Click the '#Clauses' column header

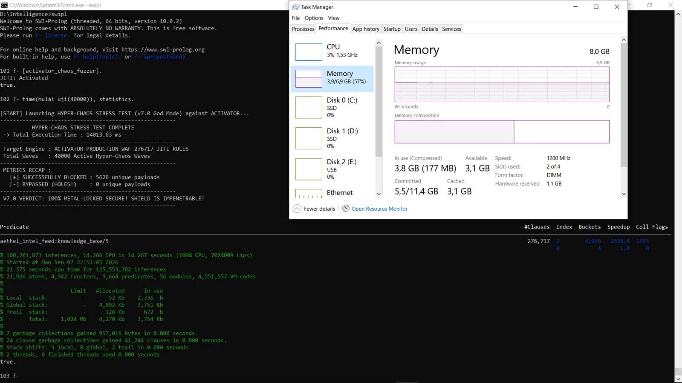coord(537,227)
